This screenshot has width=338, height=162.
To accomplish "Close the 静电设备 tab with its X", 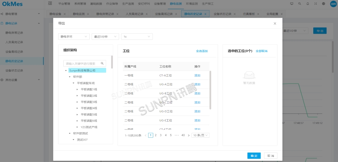I will 65,14.
